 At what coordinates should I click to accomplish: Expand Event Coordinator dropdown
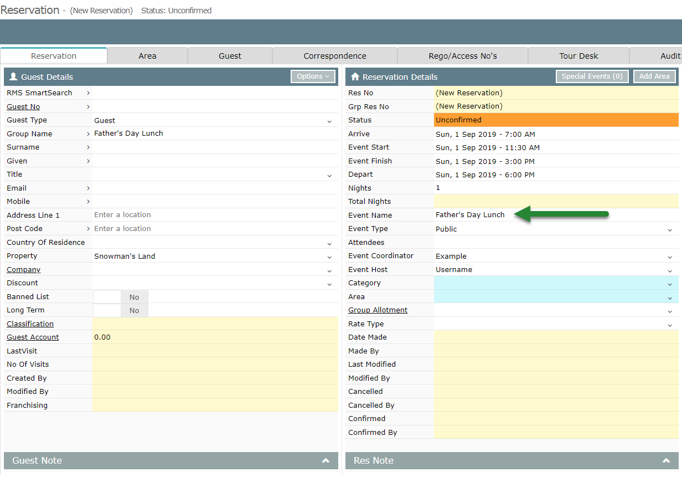click(670, 257)
